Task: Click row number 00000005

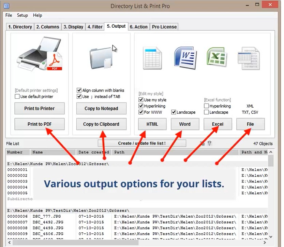Action: [17, 193]
